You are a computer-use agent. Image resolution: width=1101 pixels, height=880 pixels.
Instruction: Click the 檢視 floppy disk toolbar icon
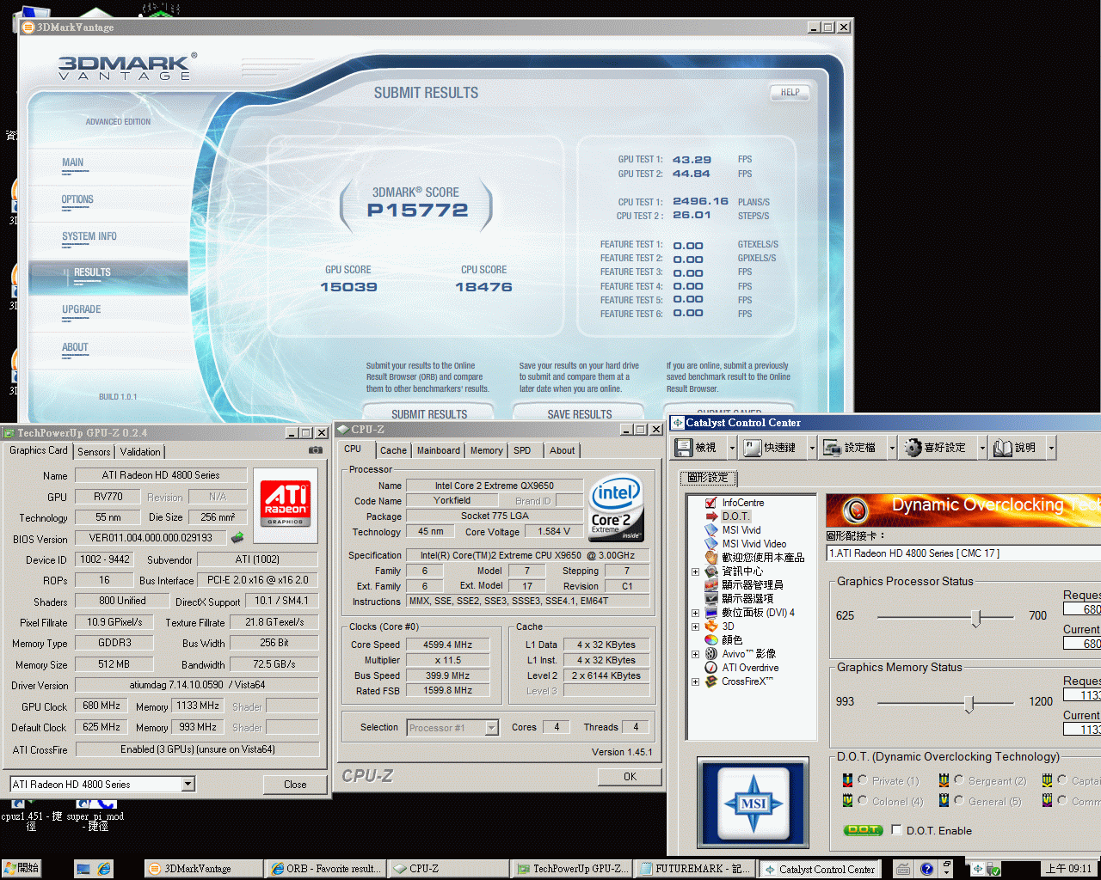[x=684, y=447]
